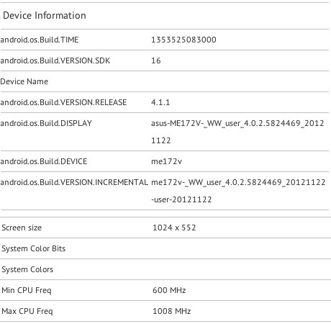The image size is (331, 324).
Task: Select the 1008 MHz Max CPU Freq value
Action: [x=172, y=311]
